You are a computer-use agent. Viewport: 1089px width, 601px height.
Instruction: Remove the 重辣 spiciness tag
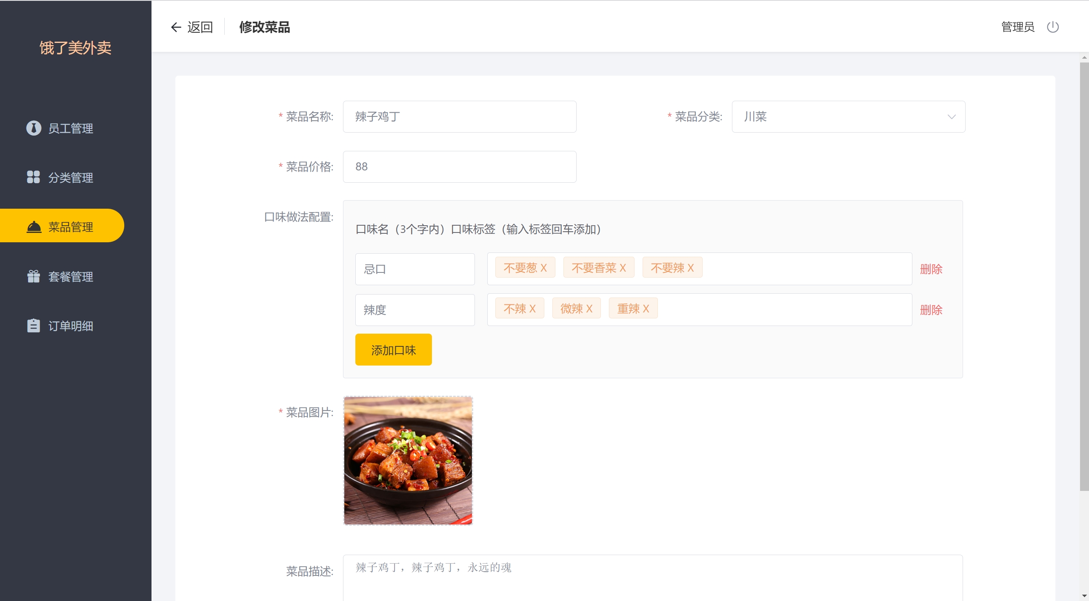click(646, 309)
